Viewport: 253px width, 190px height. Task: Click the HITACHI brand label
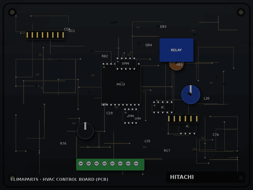pos(182,177)
